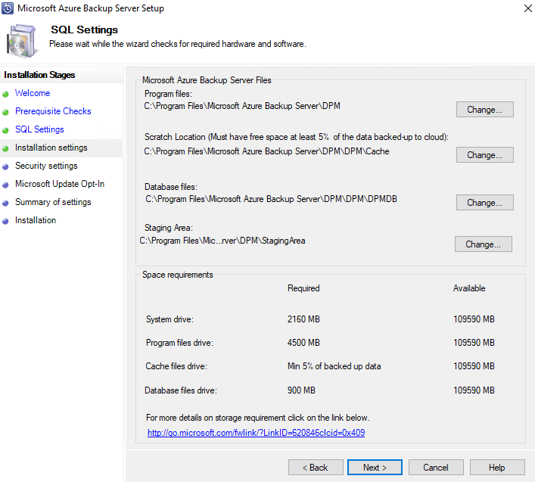Click the Space requirements group label

point(177,275)
